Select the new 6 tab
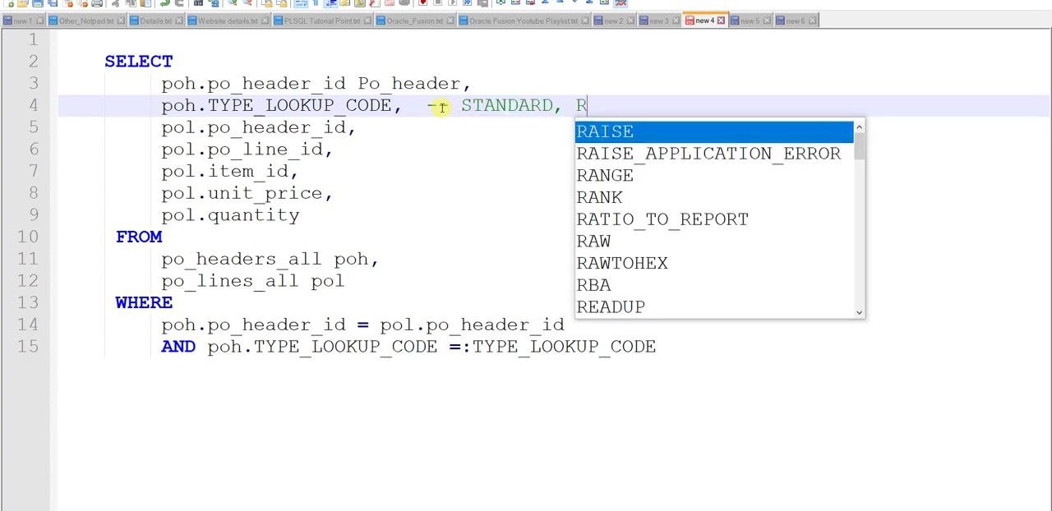This screenshot has height=511, width=1052. coord(795,21)
